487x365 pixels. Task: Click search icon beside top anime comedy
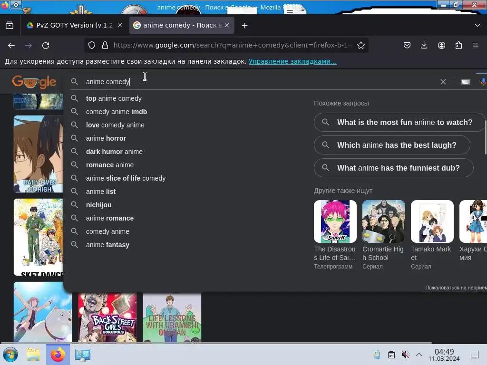(x=75, y=98)
